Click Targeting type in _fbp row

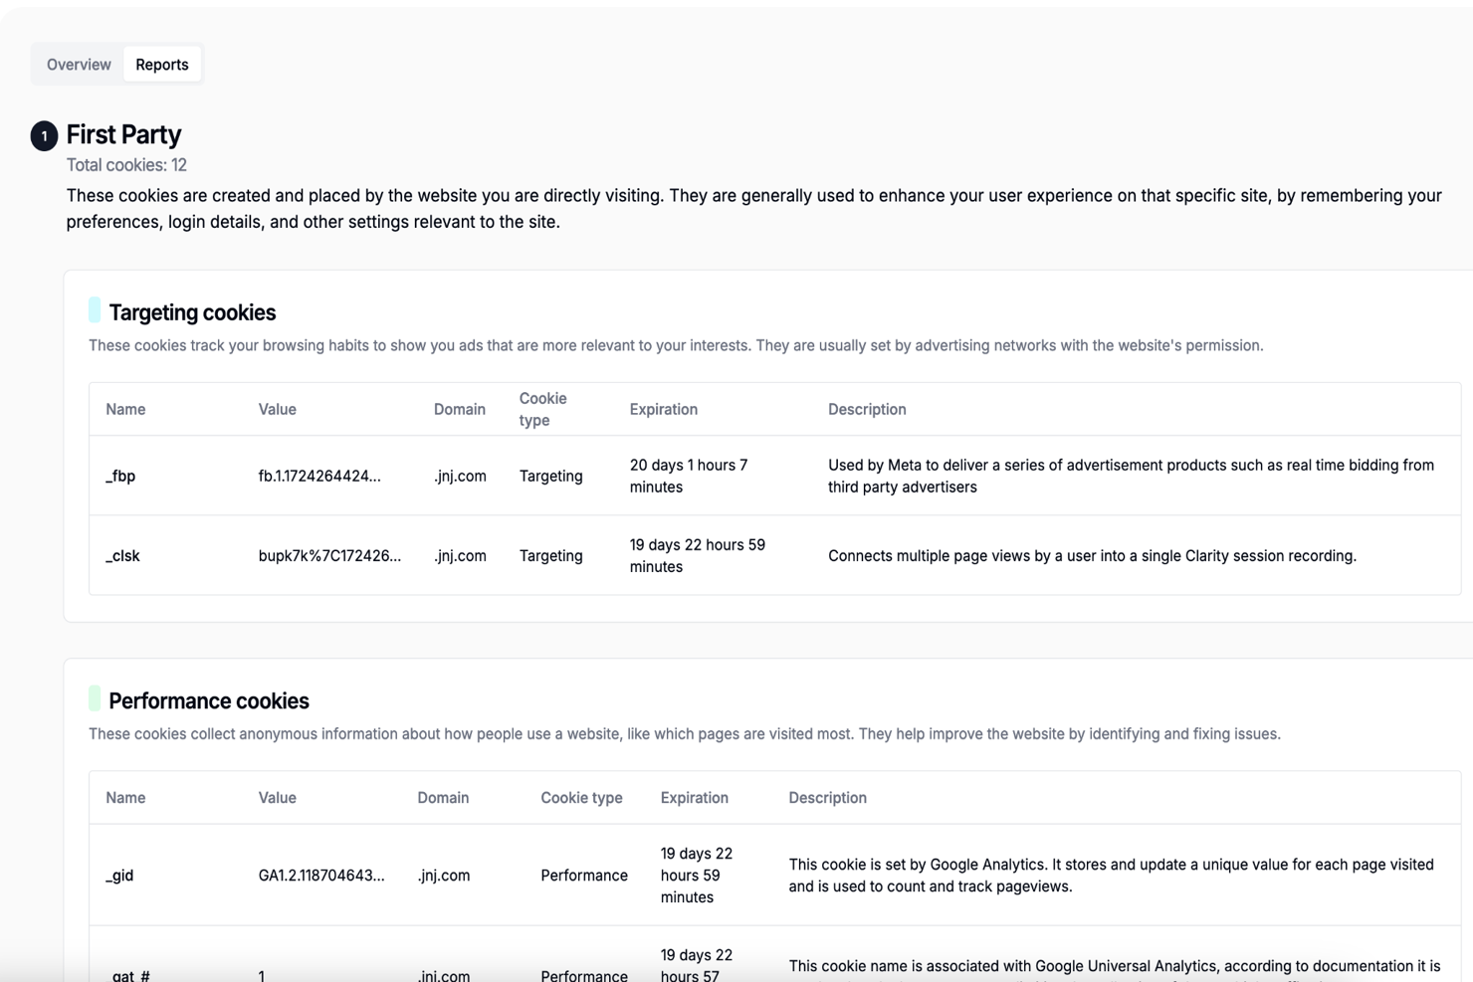[x=550, y=476]
